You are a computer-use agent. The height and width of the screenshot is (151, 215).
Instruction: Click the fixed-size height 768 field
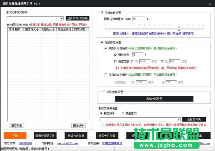click(x=171, y=82)
